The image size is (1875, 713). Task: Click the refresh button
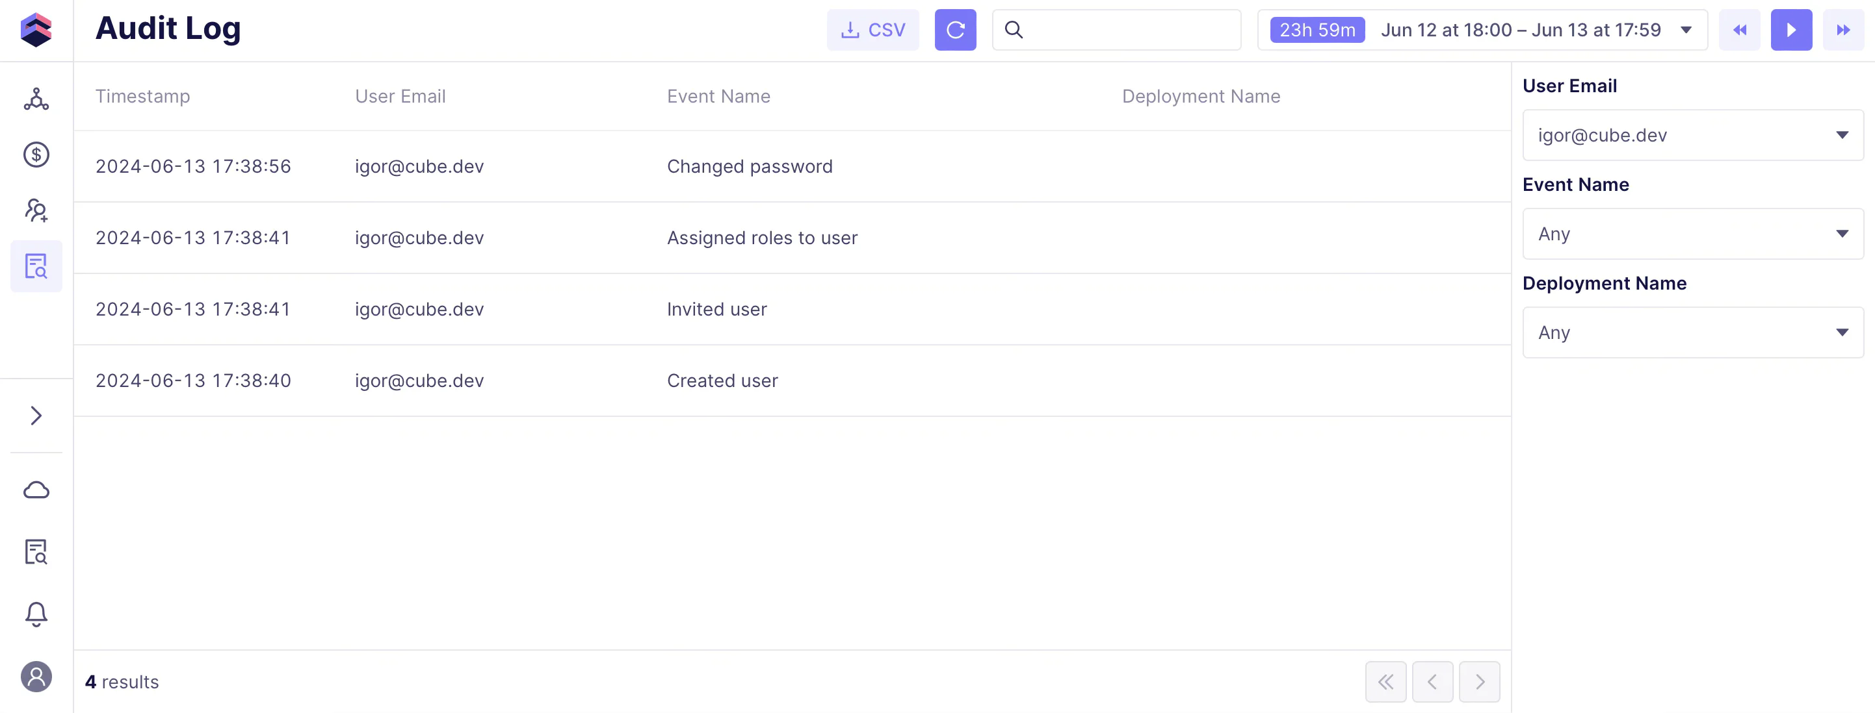(x=955, y=30)
